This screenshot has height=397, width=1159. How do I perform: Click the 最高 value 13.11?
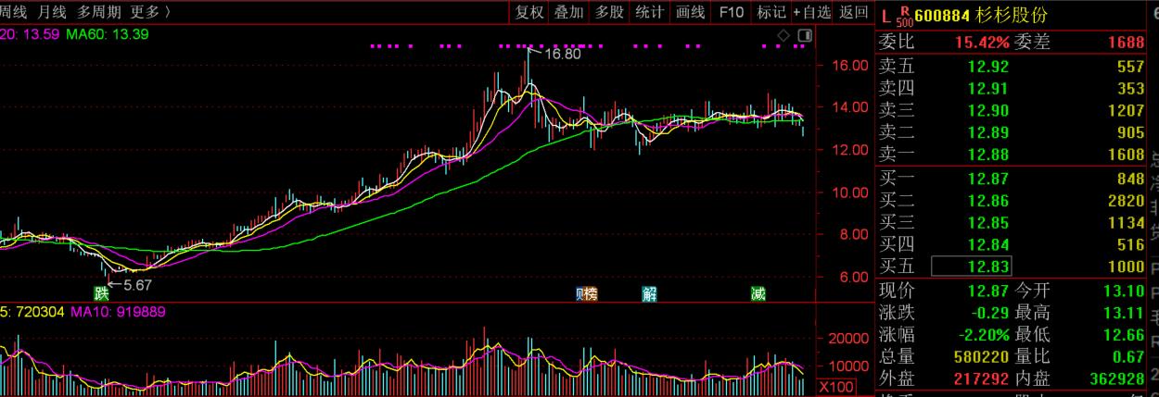tap(1125, 313)
